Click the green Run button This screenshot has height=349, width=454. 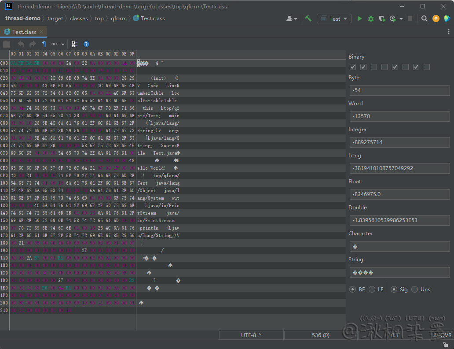tap(359, 19)
